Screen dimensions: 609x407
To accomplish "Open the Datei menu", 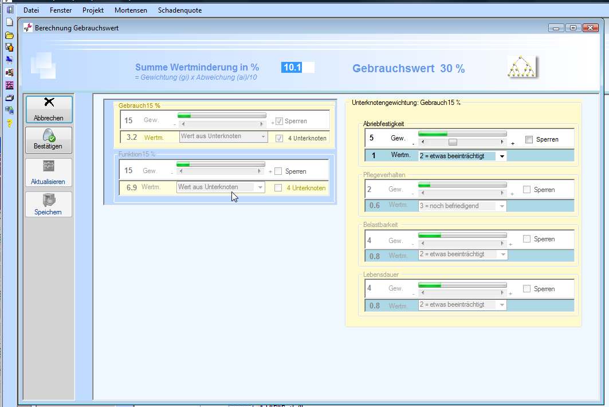I will (32, 10).
